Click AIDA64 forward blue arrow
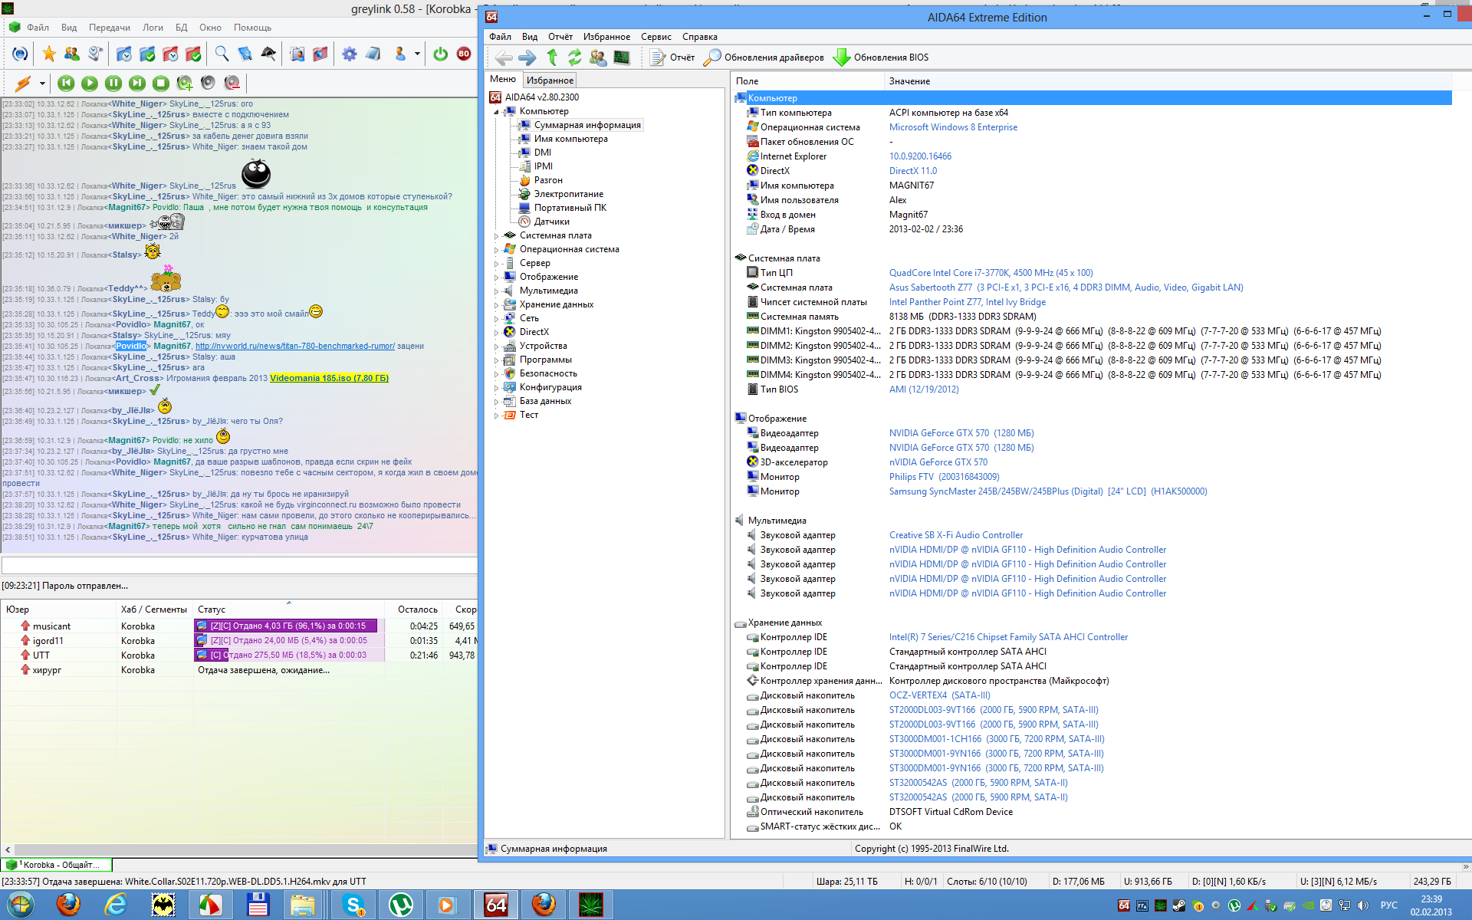Image resolution: width=1472 pixels, height=920 pixels. click(527, 58)
